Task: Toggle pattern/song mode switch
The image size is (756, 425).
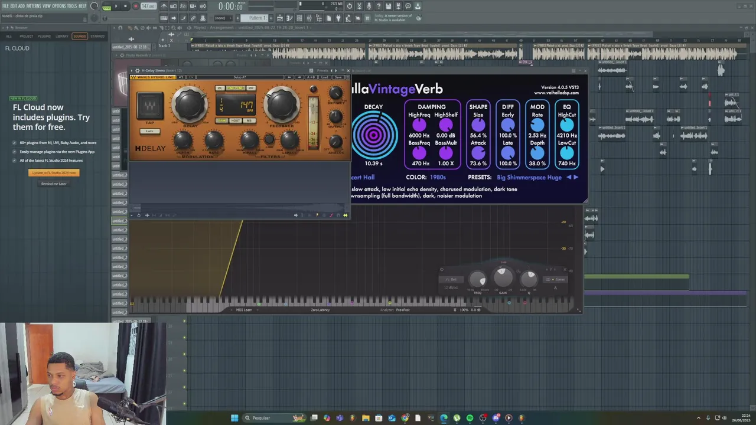Action: pos(106,6)
